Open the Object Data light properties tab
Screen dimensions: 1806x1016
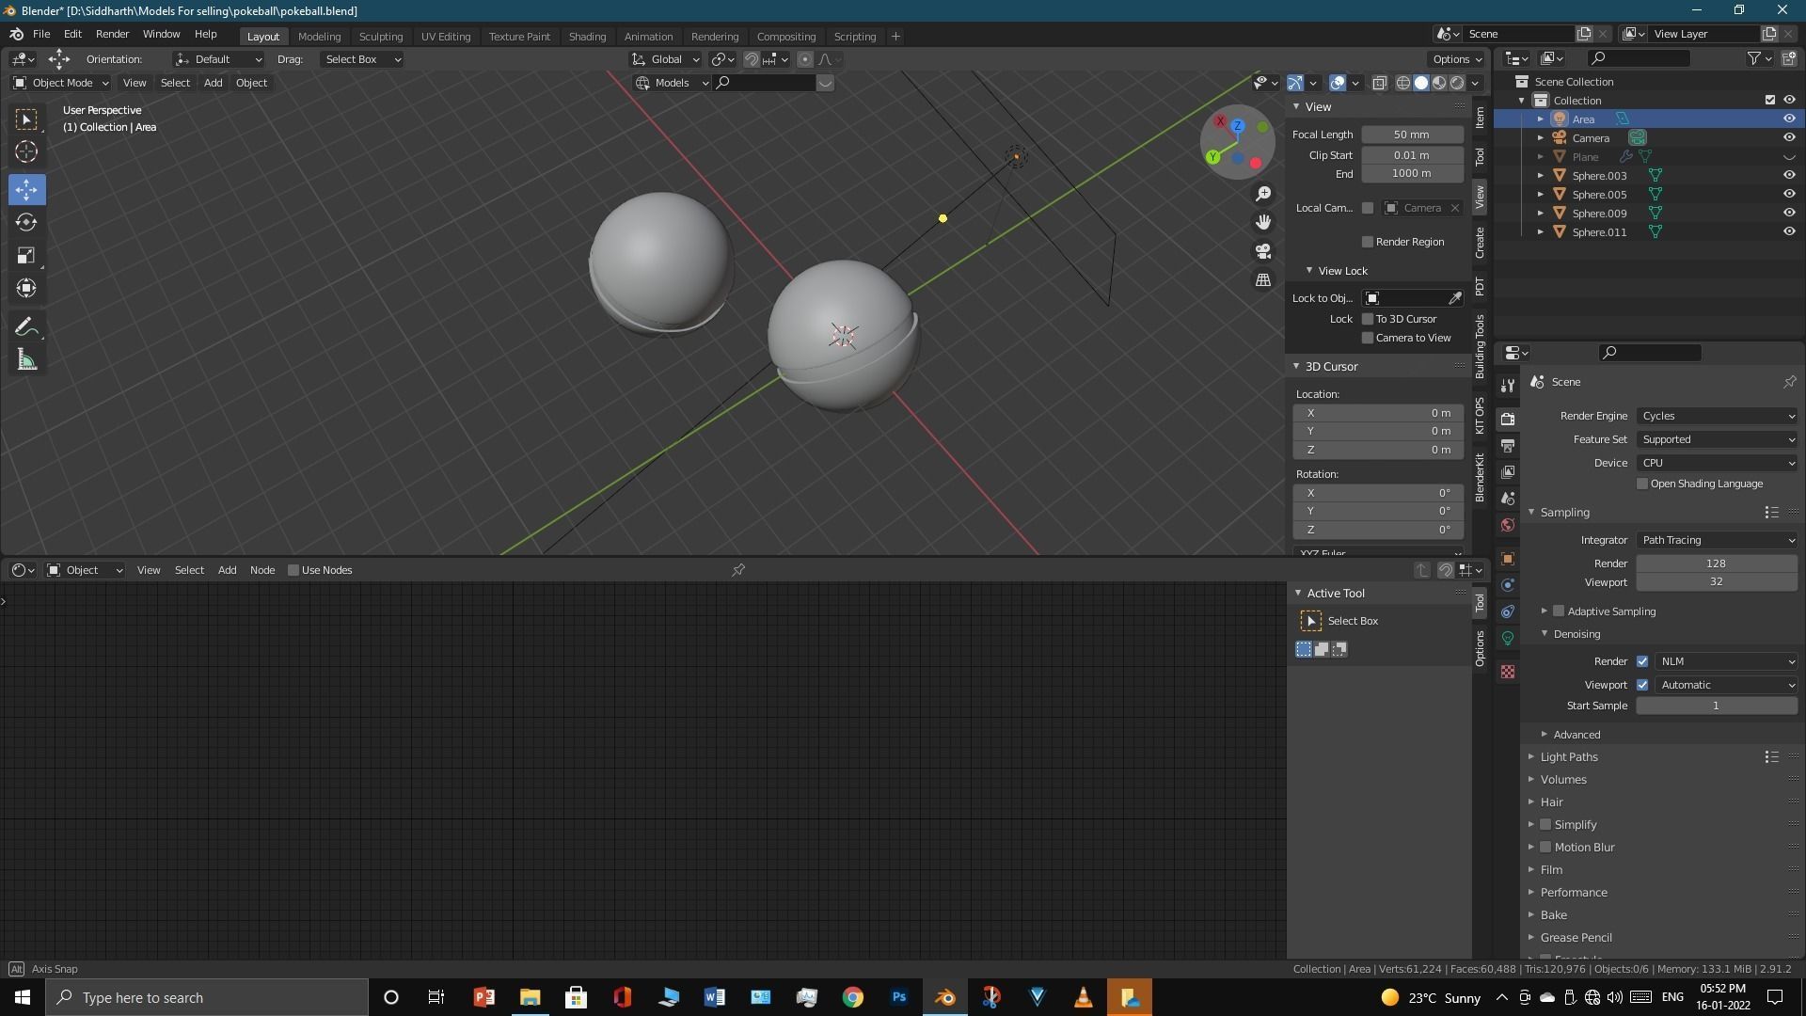[x=1508, y=638]
